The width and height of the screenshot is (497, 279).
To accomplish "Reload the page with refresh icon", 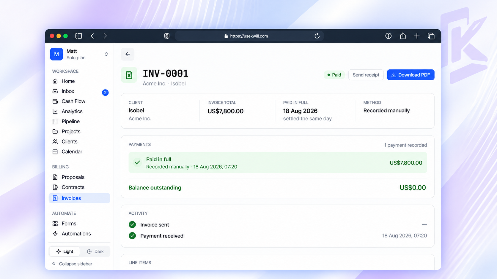I will (x=317, y=36).
